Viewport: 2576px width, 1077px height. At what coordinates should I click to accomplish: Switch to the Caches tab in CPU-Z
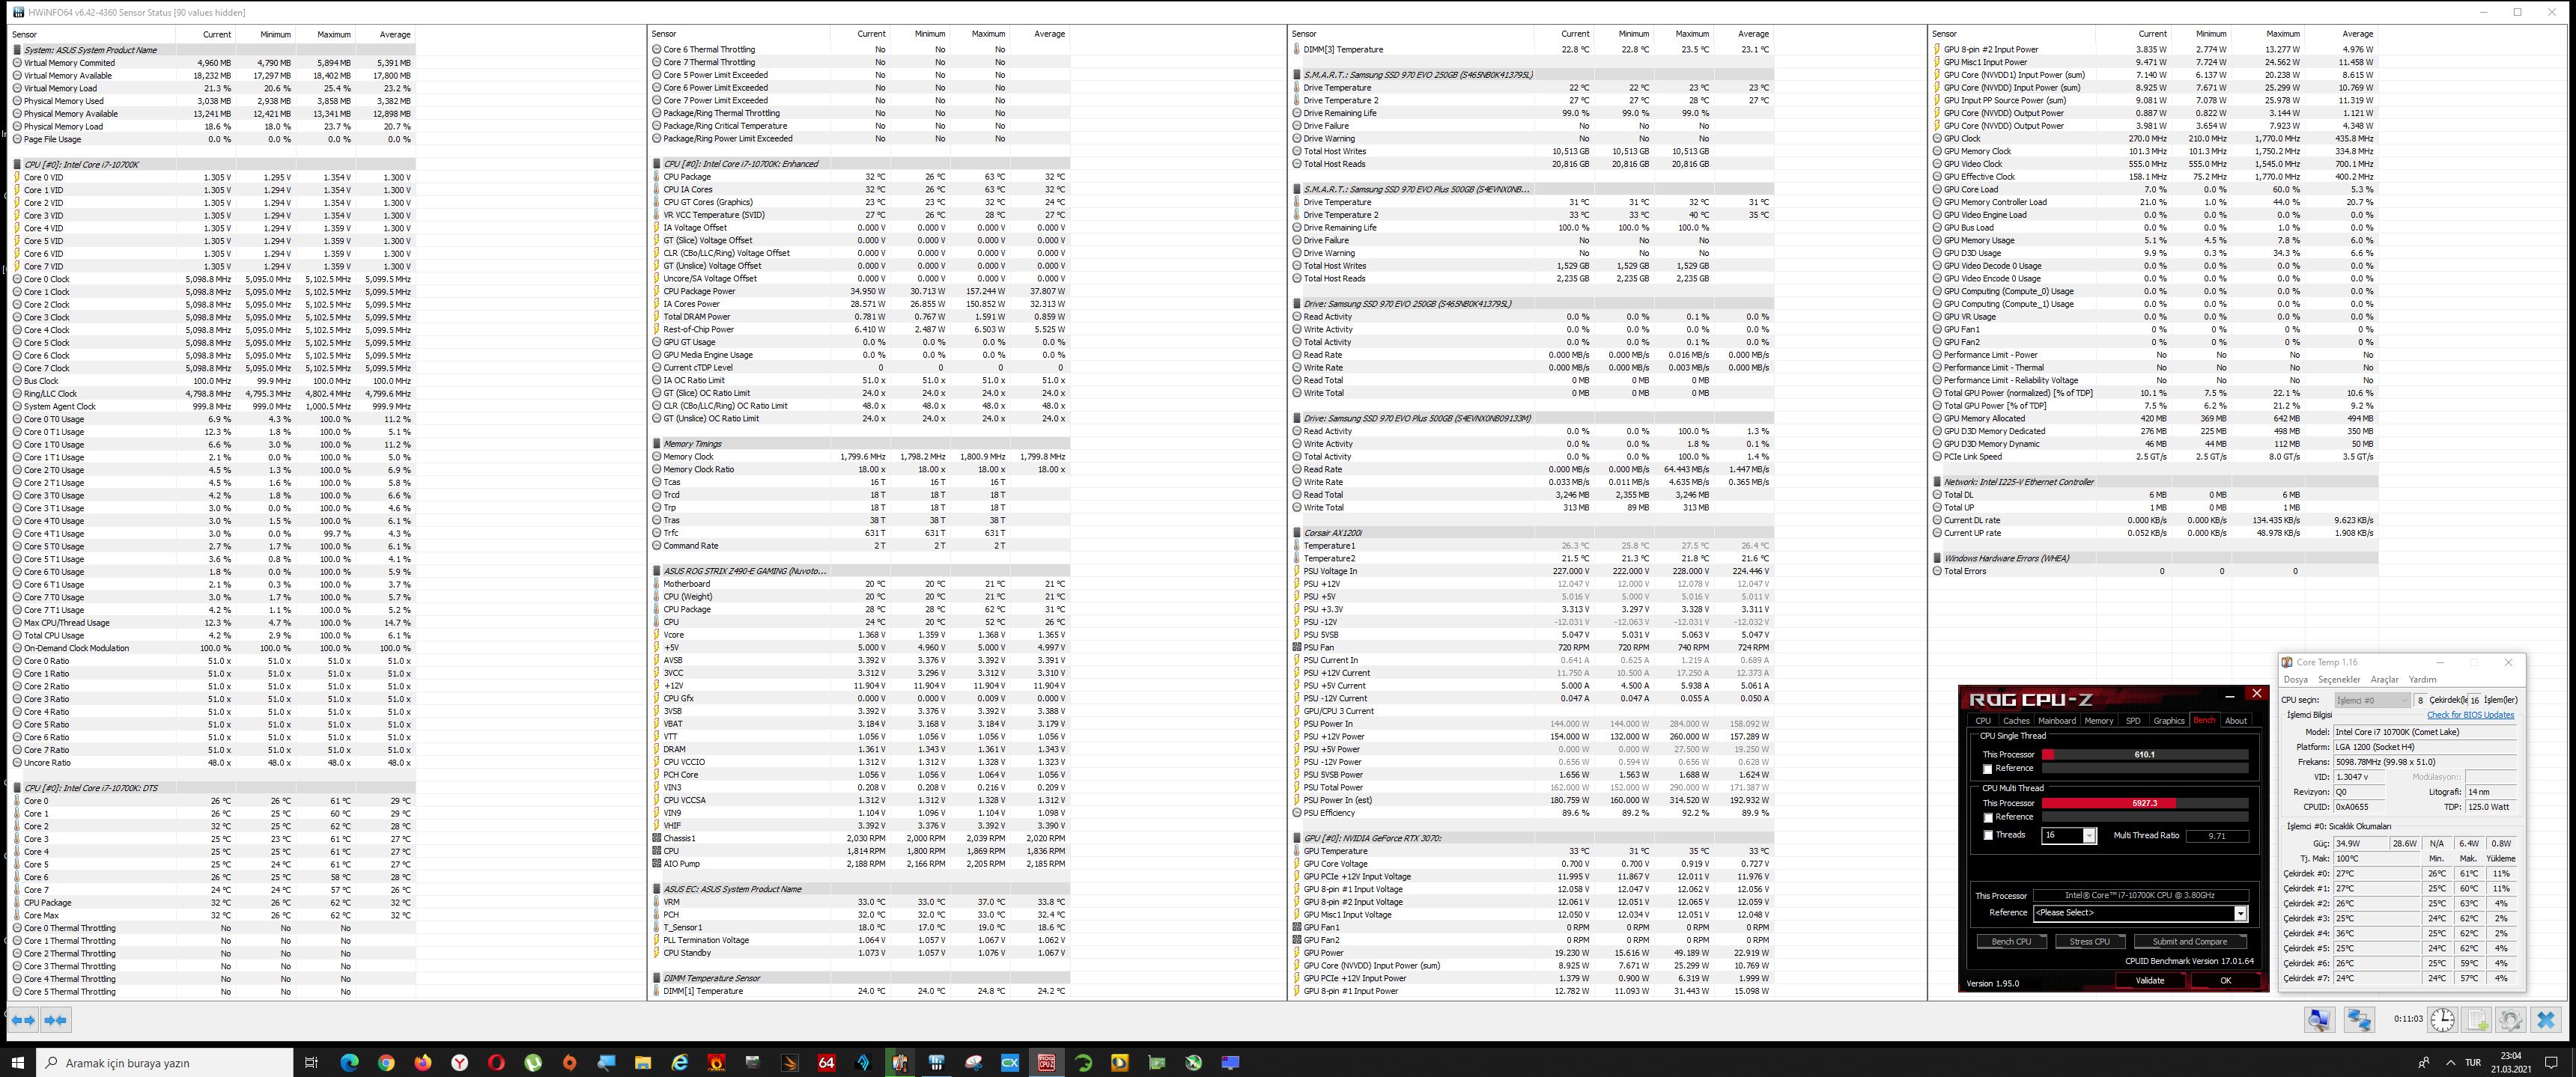pyautogui.click(x=2016, y=720)
